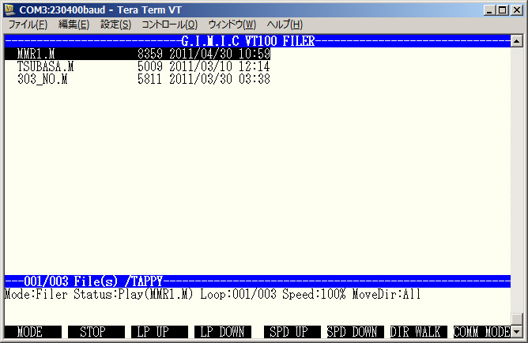
Task: Select the MMR1.M file entry
Action: coord(144,54)
